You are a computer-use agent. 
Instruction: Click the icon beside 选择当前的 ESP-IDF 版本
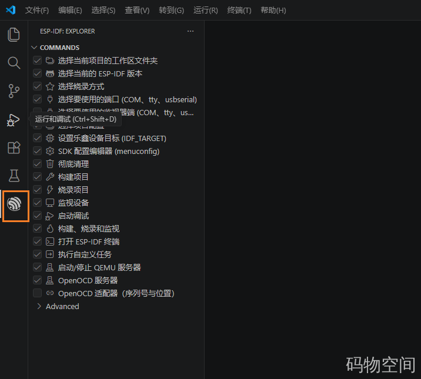[x=49, y=73]
